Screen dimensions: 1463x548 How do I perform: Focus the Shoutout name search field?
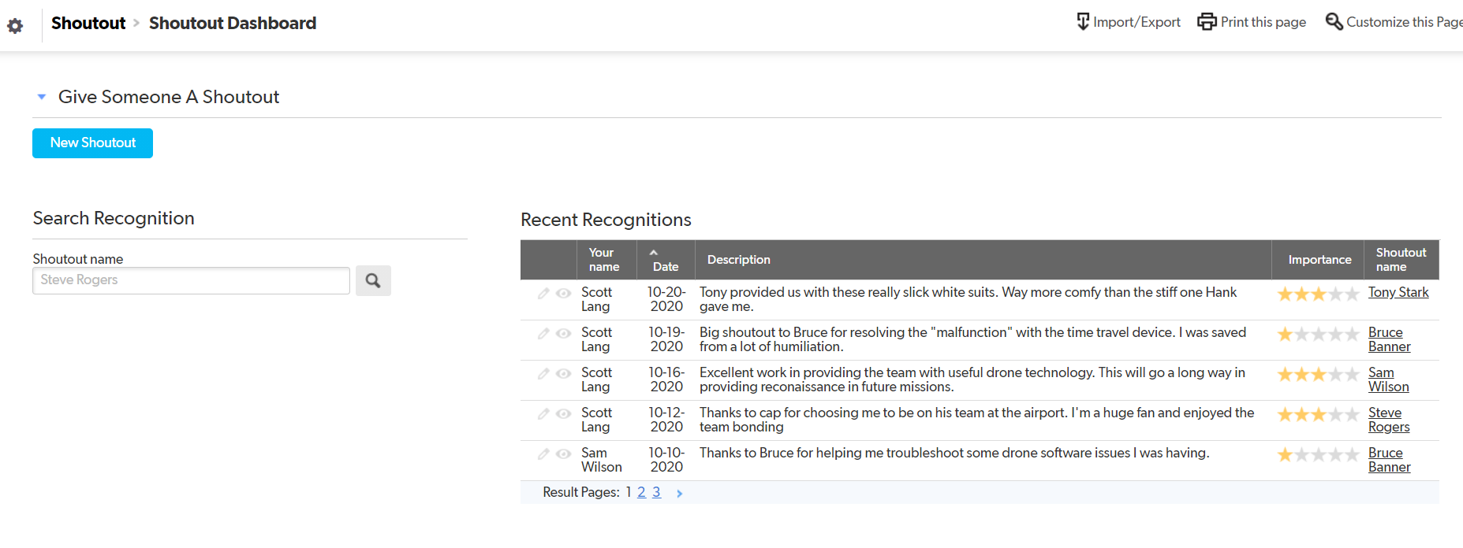point(191,280)
